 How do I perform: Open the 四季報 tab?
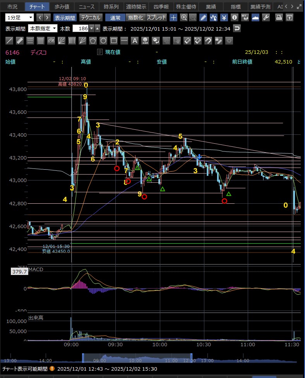[161, 7]
